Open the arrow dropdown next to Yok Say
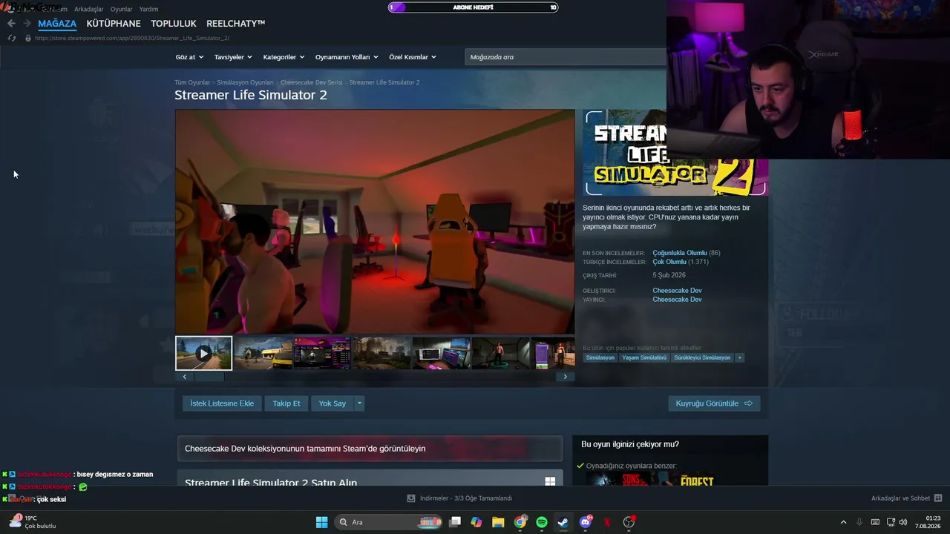This screenshot has width=950, height=534. (x=360, y=403)
